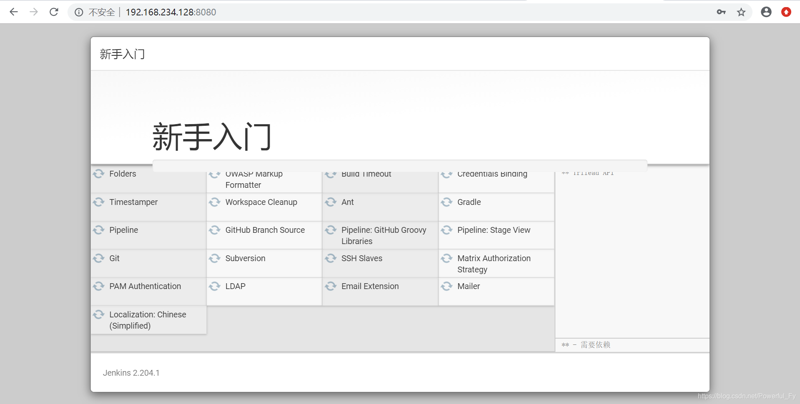Click the sync icon beside Pipeline: Stage View
The height and width of the screenshot is (404, 800).
click(447, 230)
